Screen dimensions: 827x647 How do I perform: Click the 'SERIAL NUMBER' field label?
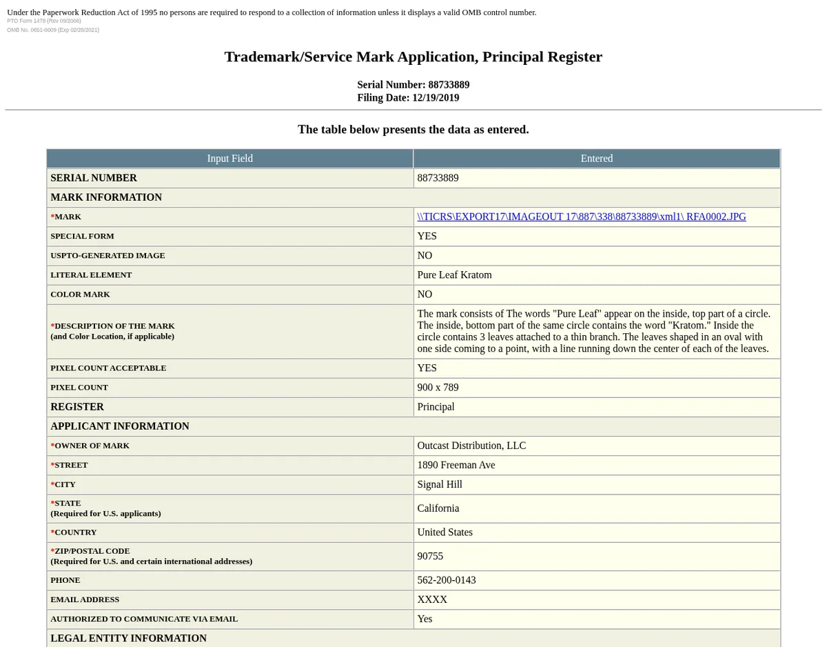click(x=94, y=178)
